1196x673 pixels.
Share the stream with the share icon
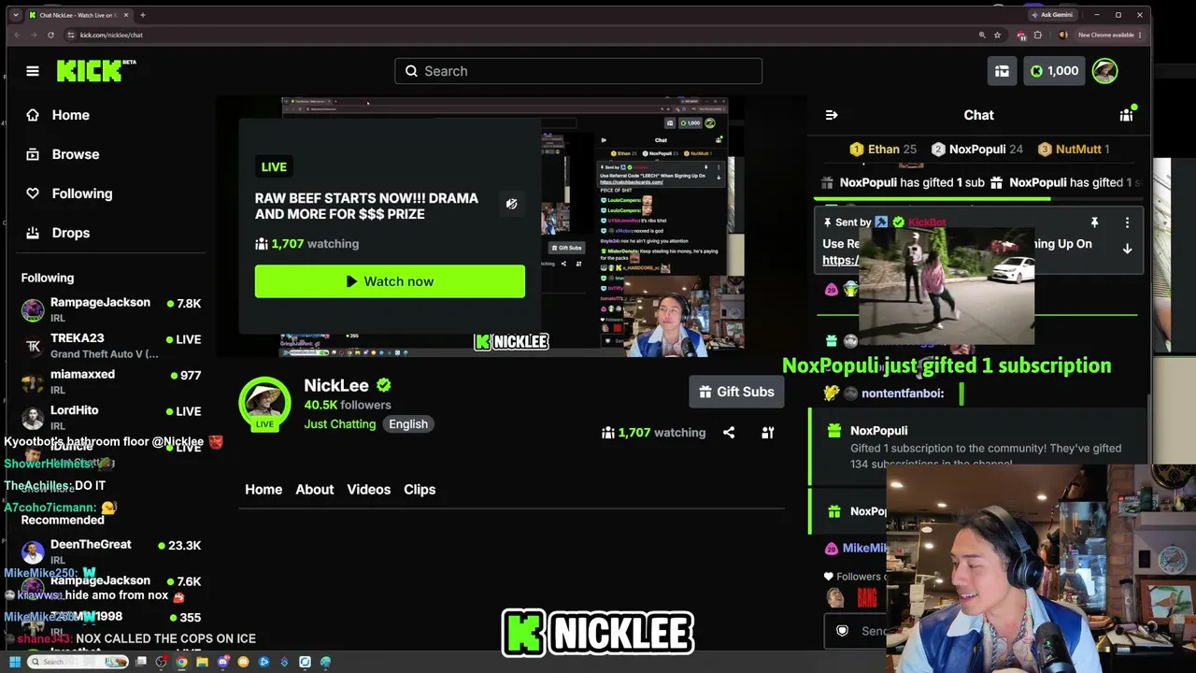[x=729, y=433]
